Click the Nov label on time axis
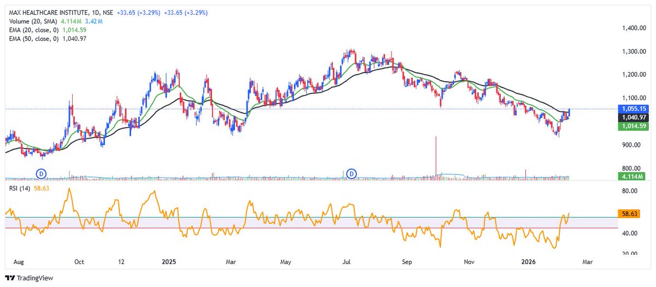This screenshot has width=656, height=287. click(470, 262)
